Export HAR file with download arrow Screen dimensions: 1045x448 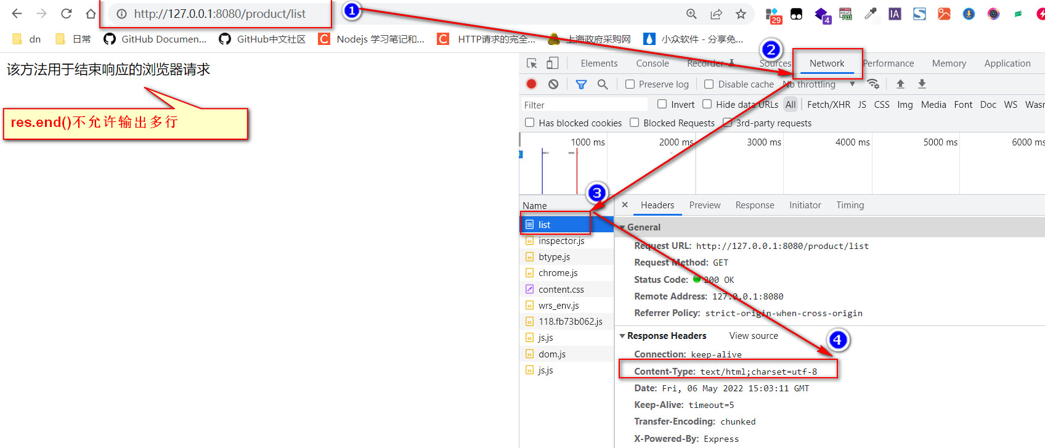[x=922, y=84]
